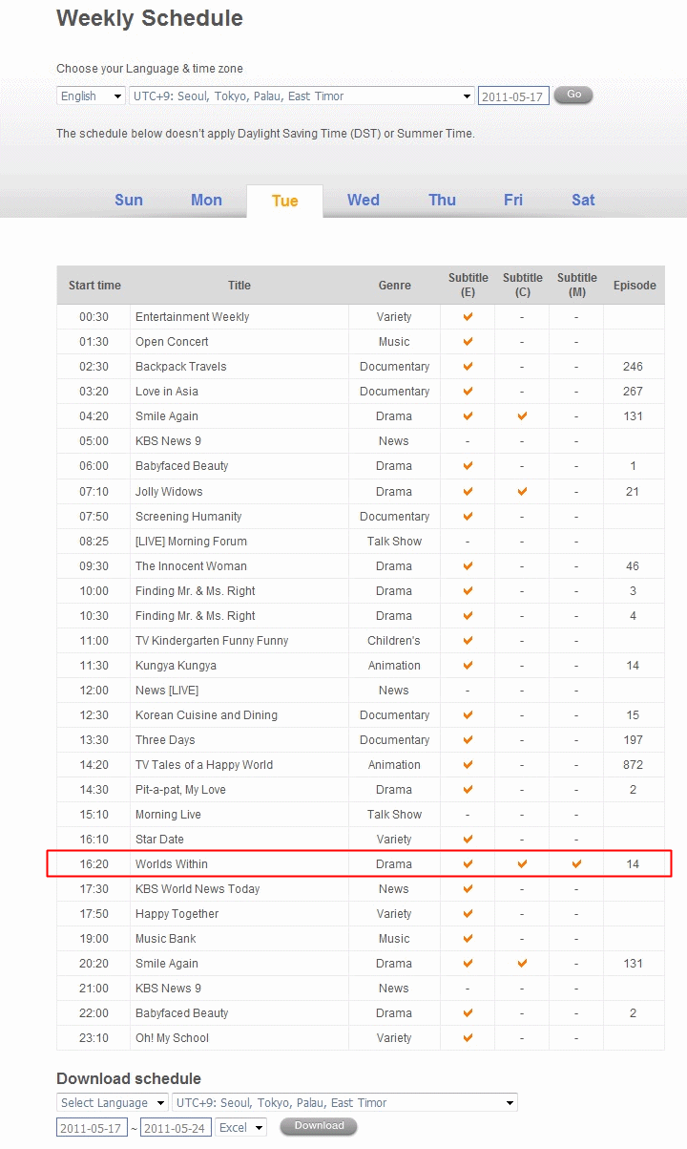Switch to the Thu schedule tab
The image size is (687, 1149).
click(442, 200)
